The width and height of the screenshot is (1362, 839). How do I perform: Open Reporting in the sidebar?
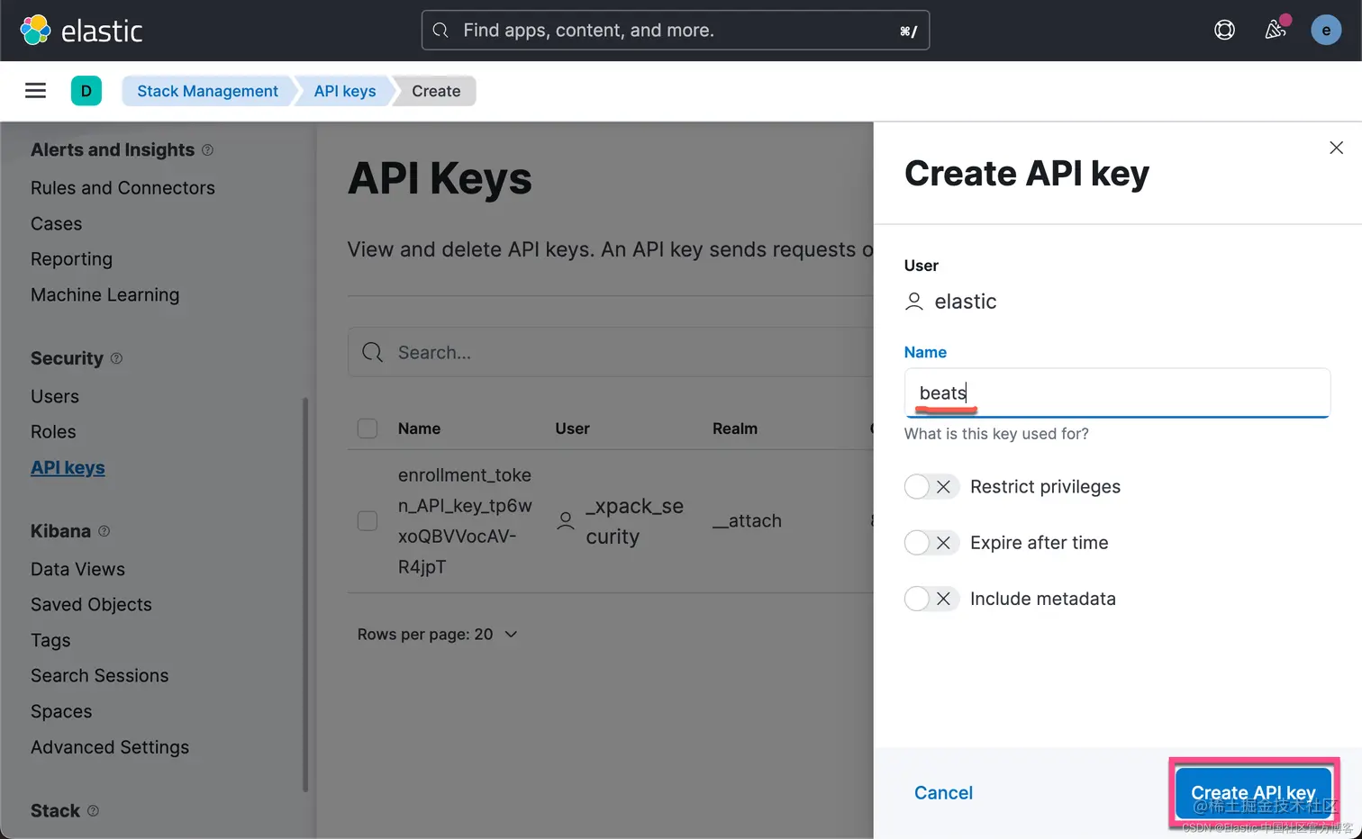coord(71,259)
